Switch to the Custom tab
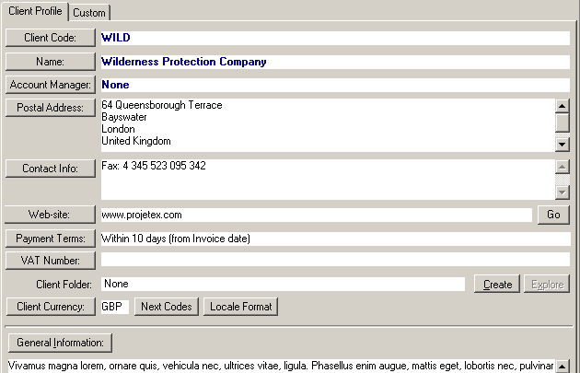Screen dimensions: 580x373 tap(89, 12)
